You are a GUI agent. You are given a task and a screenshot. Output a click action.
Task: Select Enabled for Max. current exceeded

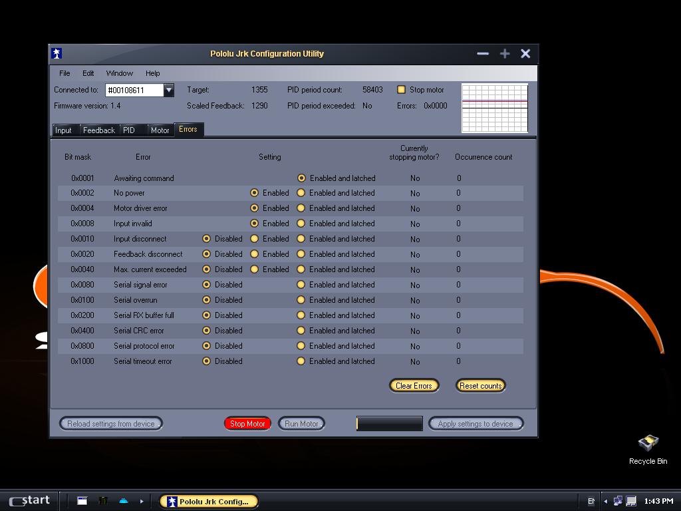click(255, 269)
